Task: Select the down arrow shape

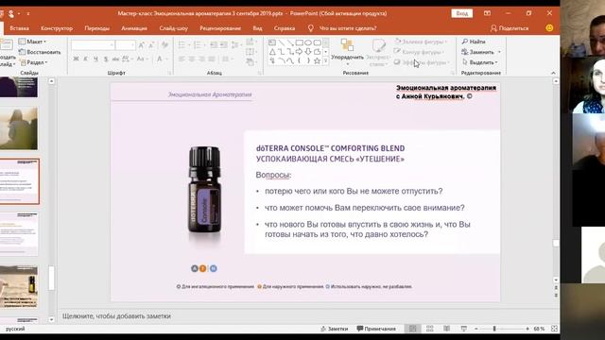Action: [x=308, y=52]
